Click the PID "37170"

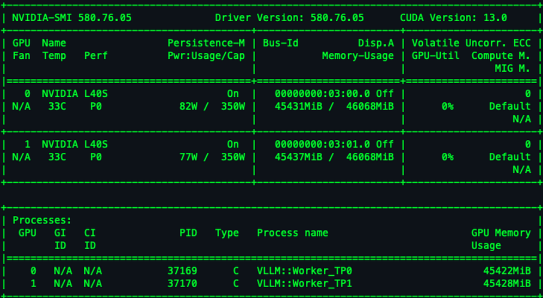[182, 284]
